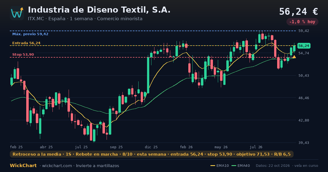
Task: Click the WickChart brand name in footer
Action: click(23, 166)
